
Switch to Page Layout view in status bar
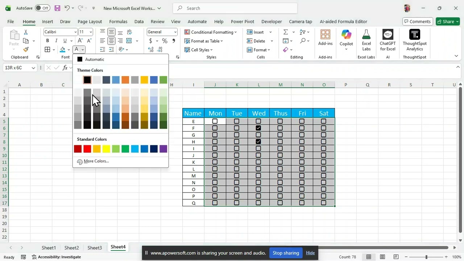pos(382,257)
